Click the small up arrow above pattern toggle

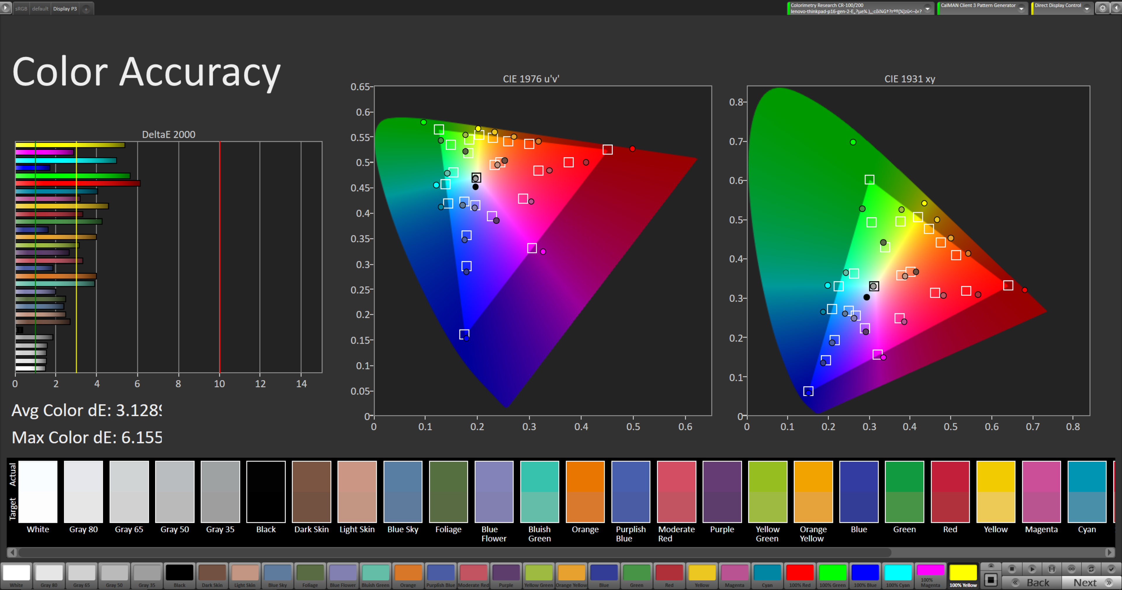[991, 566]
